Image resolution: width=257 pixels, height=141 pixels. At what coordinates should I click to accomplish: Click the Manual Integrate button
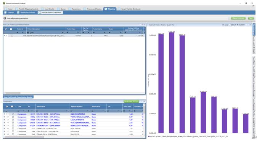click(238, 18)
